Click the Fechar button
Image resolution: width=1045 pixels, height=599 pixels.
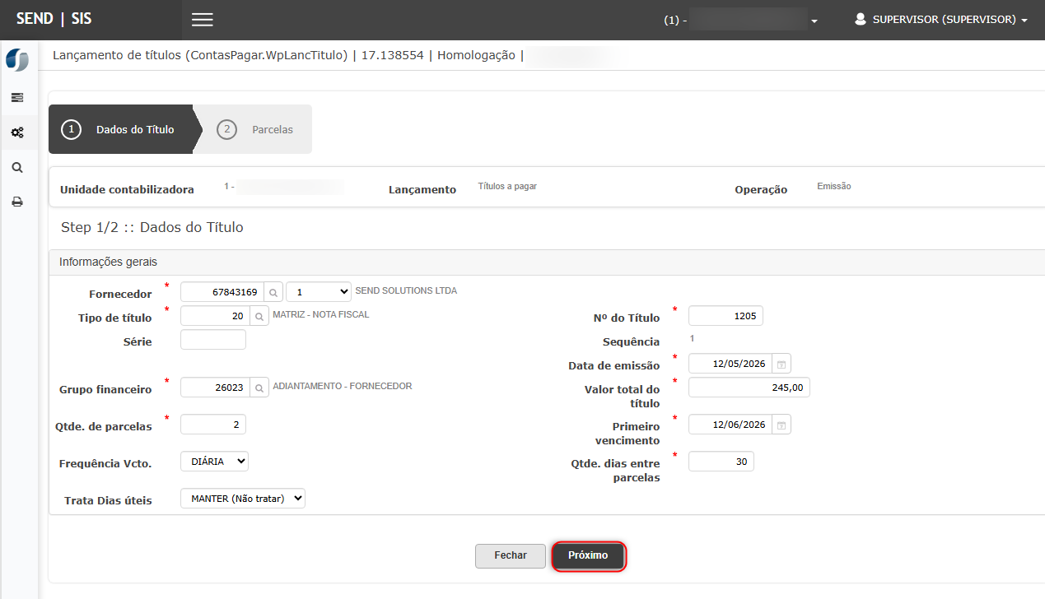point(511,555)
